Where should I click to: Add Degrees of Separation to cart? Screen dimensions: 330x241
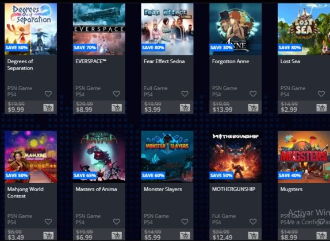[x=48, y=107]
